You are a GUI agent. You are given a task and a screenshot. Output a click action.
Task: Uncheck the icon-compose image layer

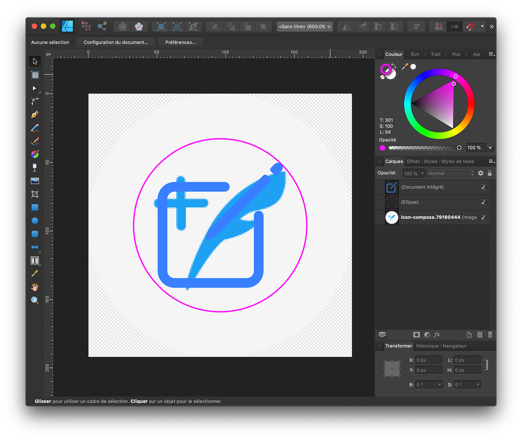pyautogui.click(x=483, y=217)
